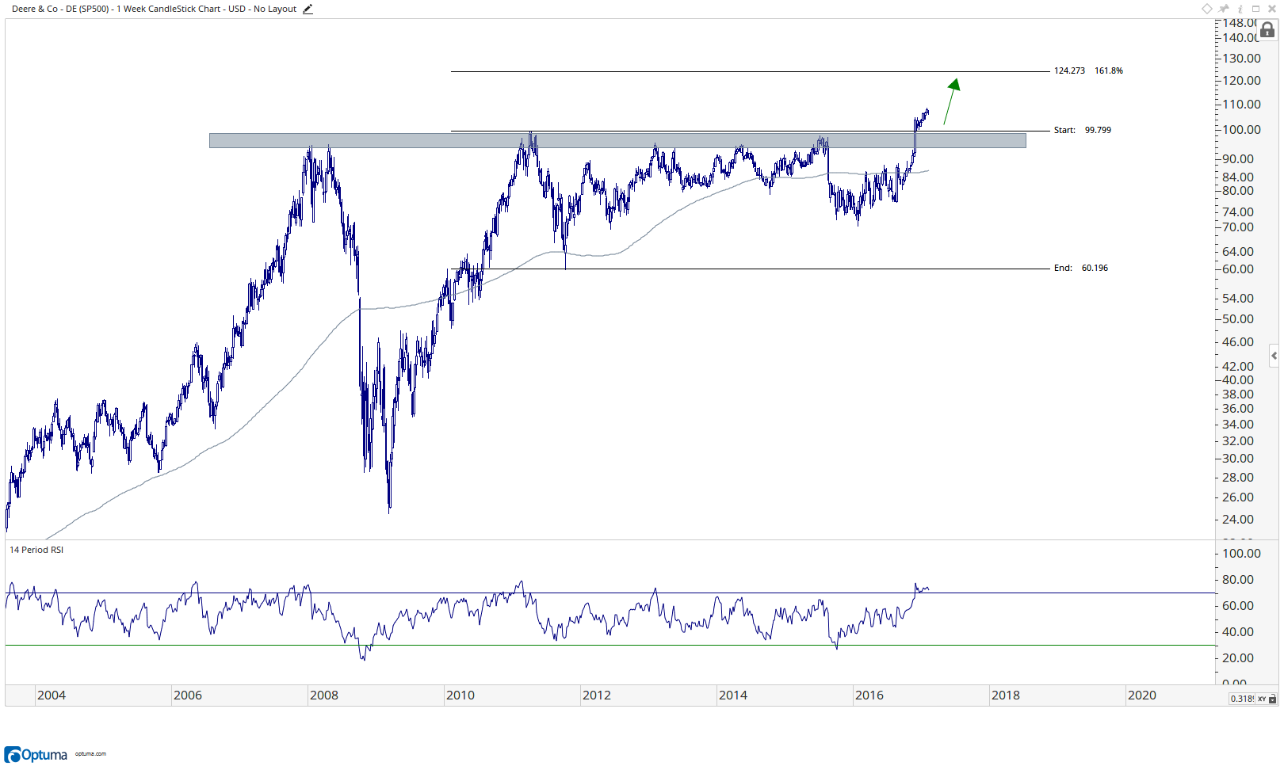This screenshot has width=1284, height=766.
Task: Click the RSI 40.00 scale label
Action: [x=1238, y=631]
